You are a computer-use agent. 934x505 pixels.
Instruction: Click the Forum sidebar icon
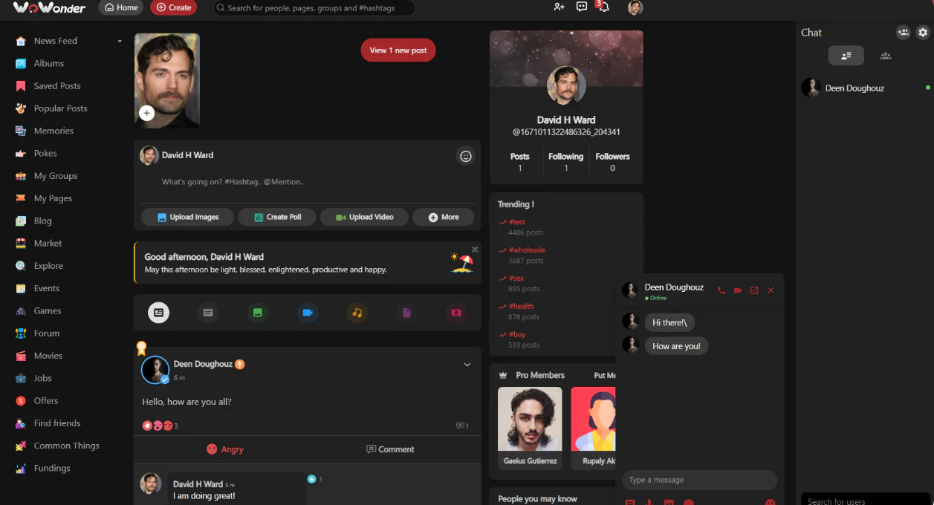[x=21, y=333]
